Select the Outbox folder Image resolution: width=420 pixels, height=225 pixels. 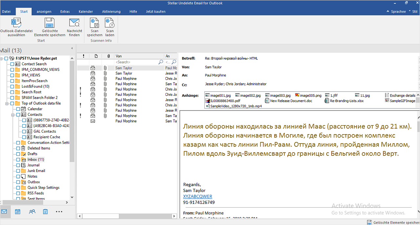point(34,182)
